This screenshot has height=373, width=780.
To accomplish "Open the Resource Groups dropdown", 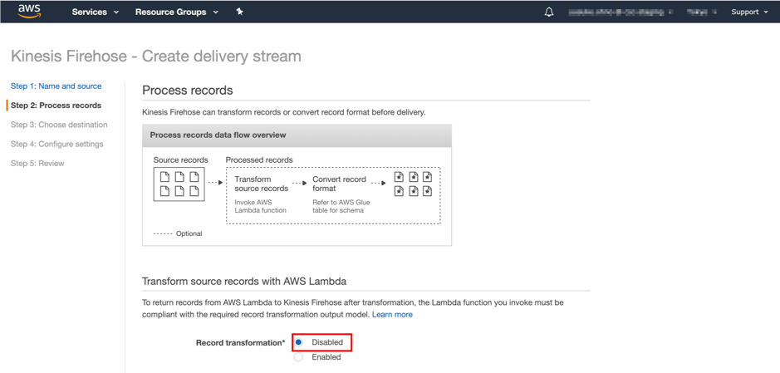I will (177, 12).
